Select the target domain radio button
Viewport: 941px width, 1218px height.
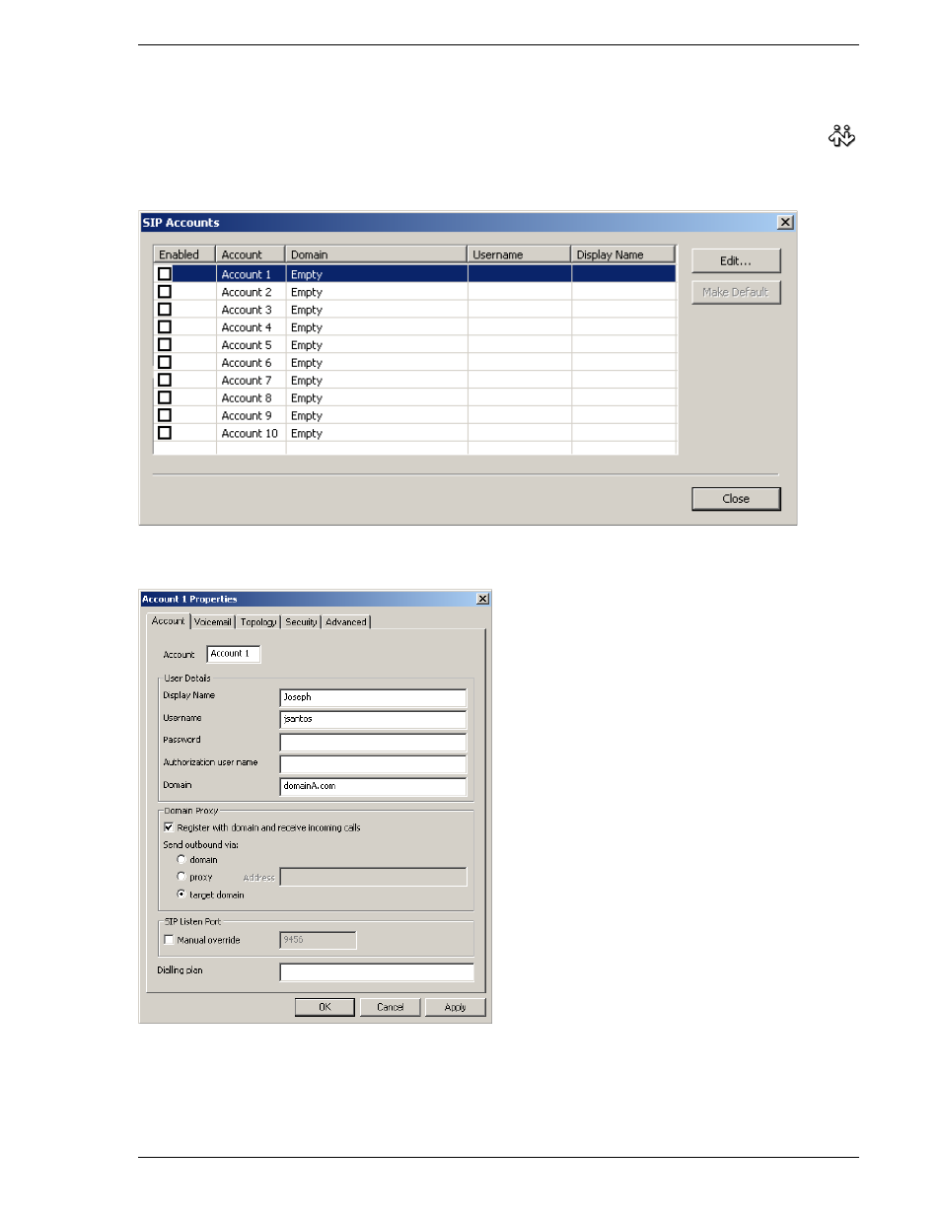coord(181,895)
